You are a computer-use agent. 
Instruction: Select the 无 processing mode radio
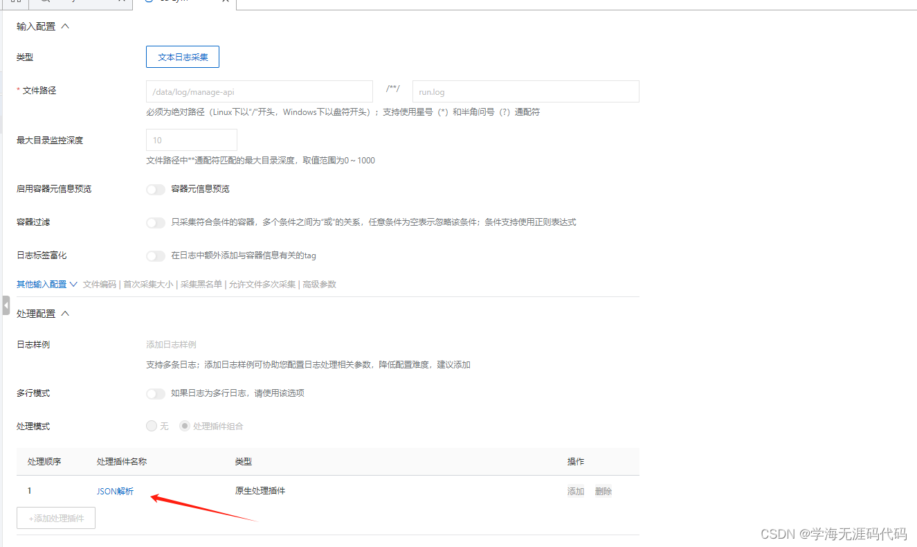[152, 426]
